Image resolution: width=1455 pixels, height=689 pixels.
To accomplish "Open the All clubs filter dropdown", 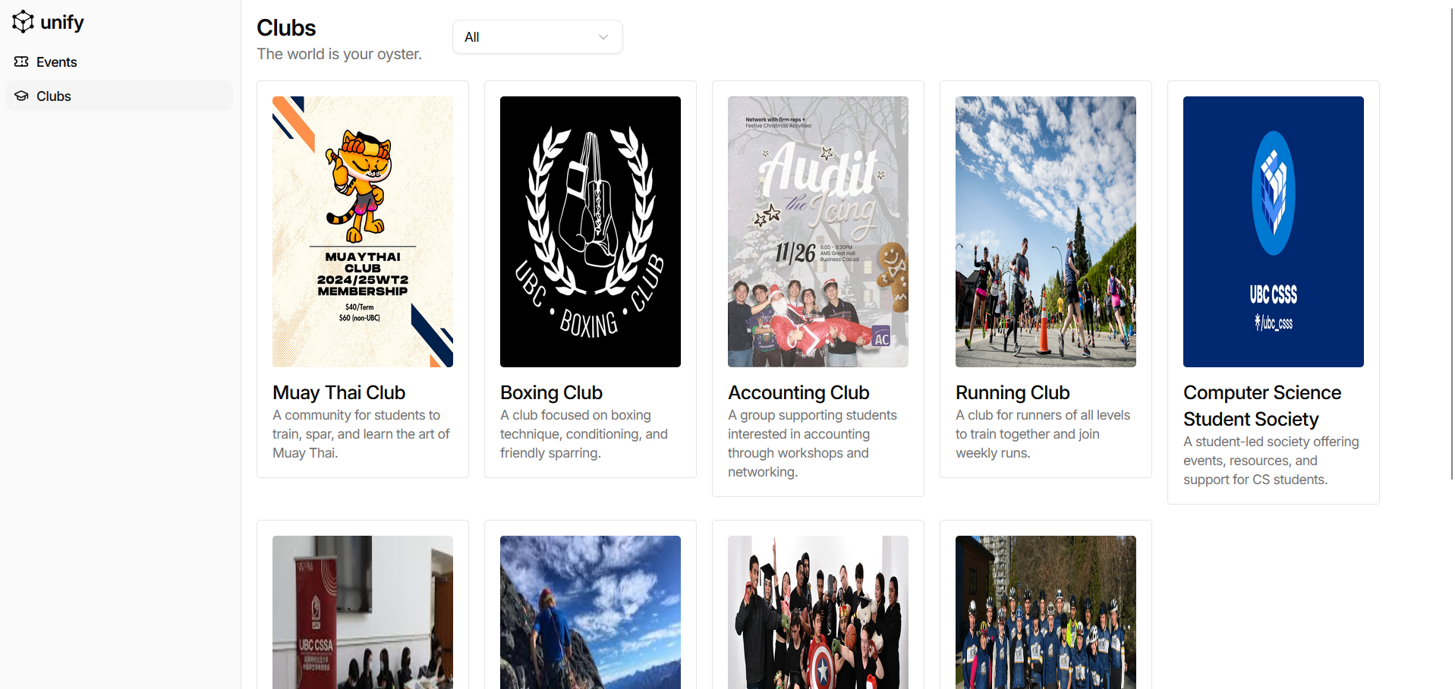I will (x=537, y=37).
